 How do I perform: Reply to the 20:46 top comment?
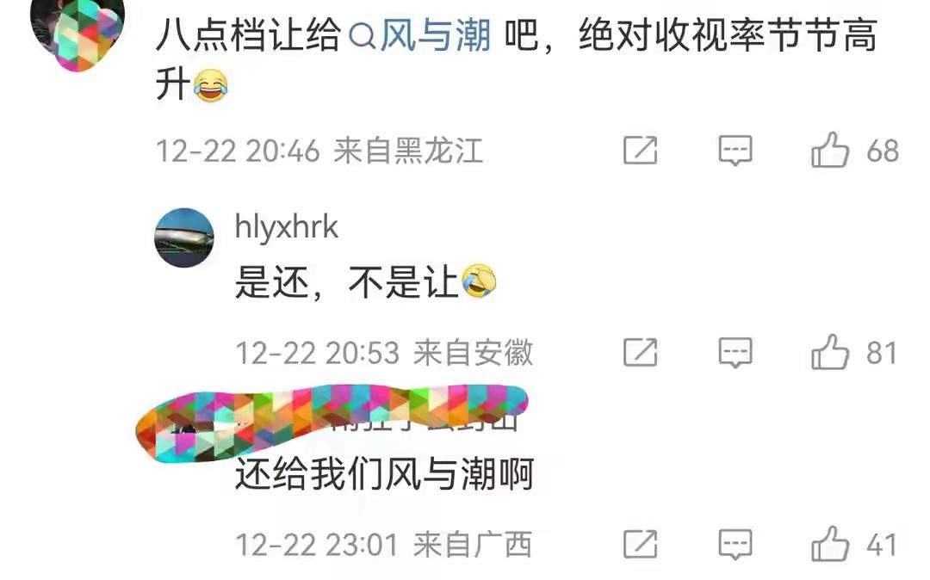pos(735,151)
